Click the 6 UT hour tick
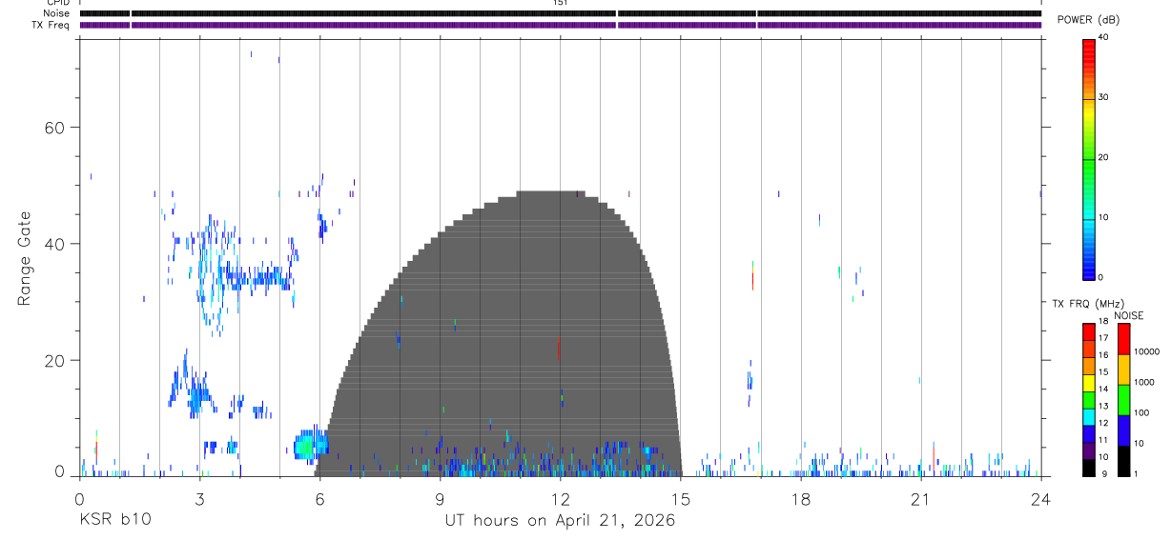 pyautogui.click(x=319, y=499)
